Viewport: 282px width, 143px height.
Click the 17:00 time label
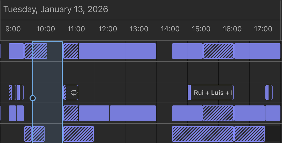click(263, 29)
